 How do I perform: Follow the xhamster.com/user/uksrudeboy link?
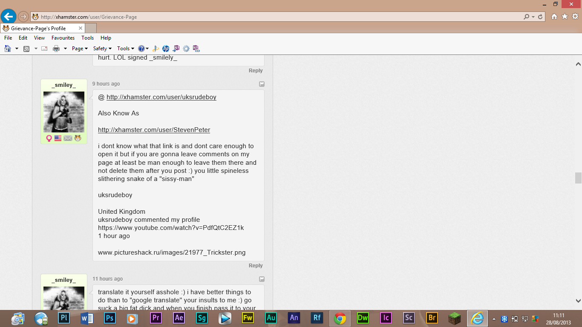pos(161,97)
